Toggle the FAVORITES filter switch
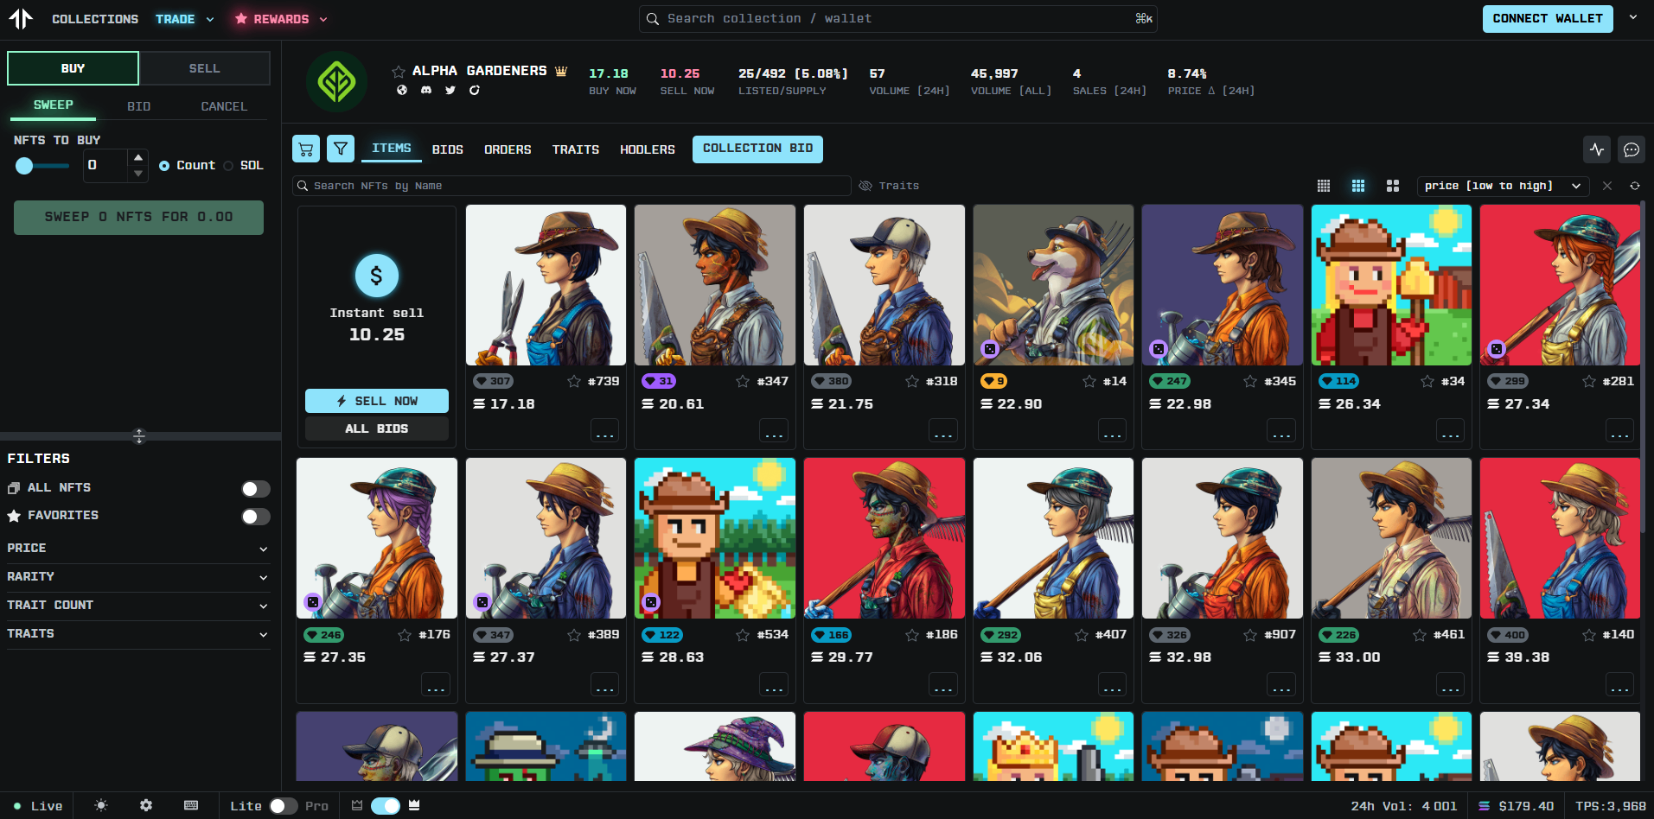Screen dimensions: 1654x819 (x=255, y=516)
